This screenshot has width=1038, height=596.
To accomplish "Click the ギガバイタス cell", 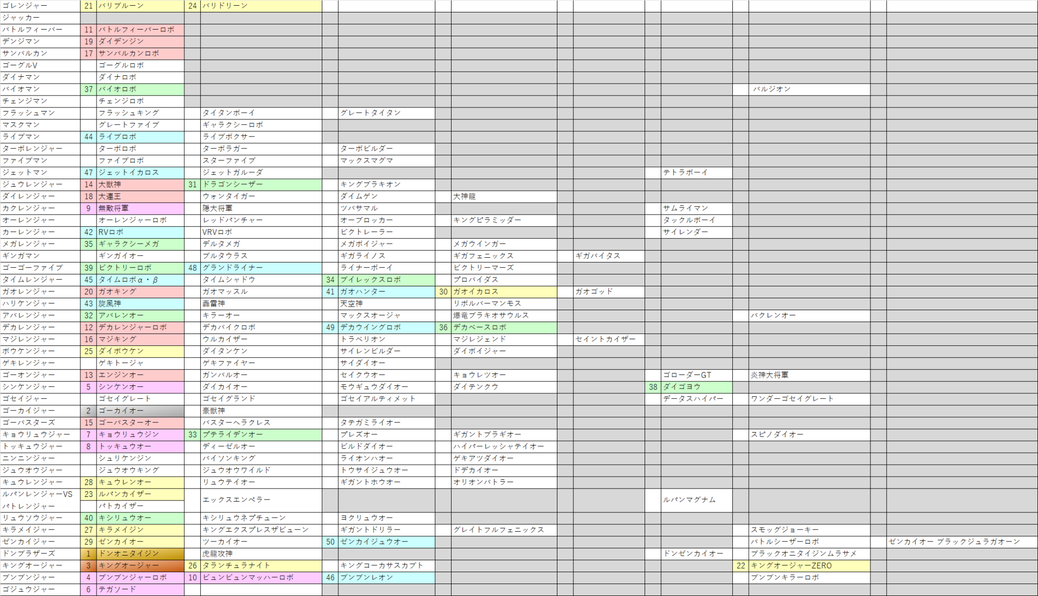I will tap(608, 256).
